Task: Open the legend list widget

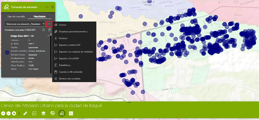Action: [34, 114]
